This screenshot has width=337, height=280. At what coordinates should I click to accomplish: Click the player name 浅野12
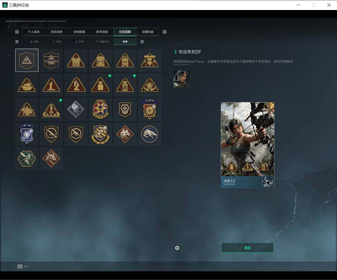pos(229,181)
